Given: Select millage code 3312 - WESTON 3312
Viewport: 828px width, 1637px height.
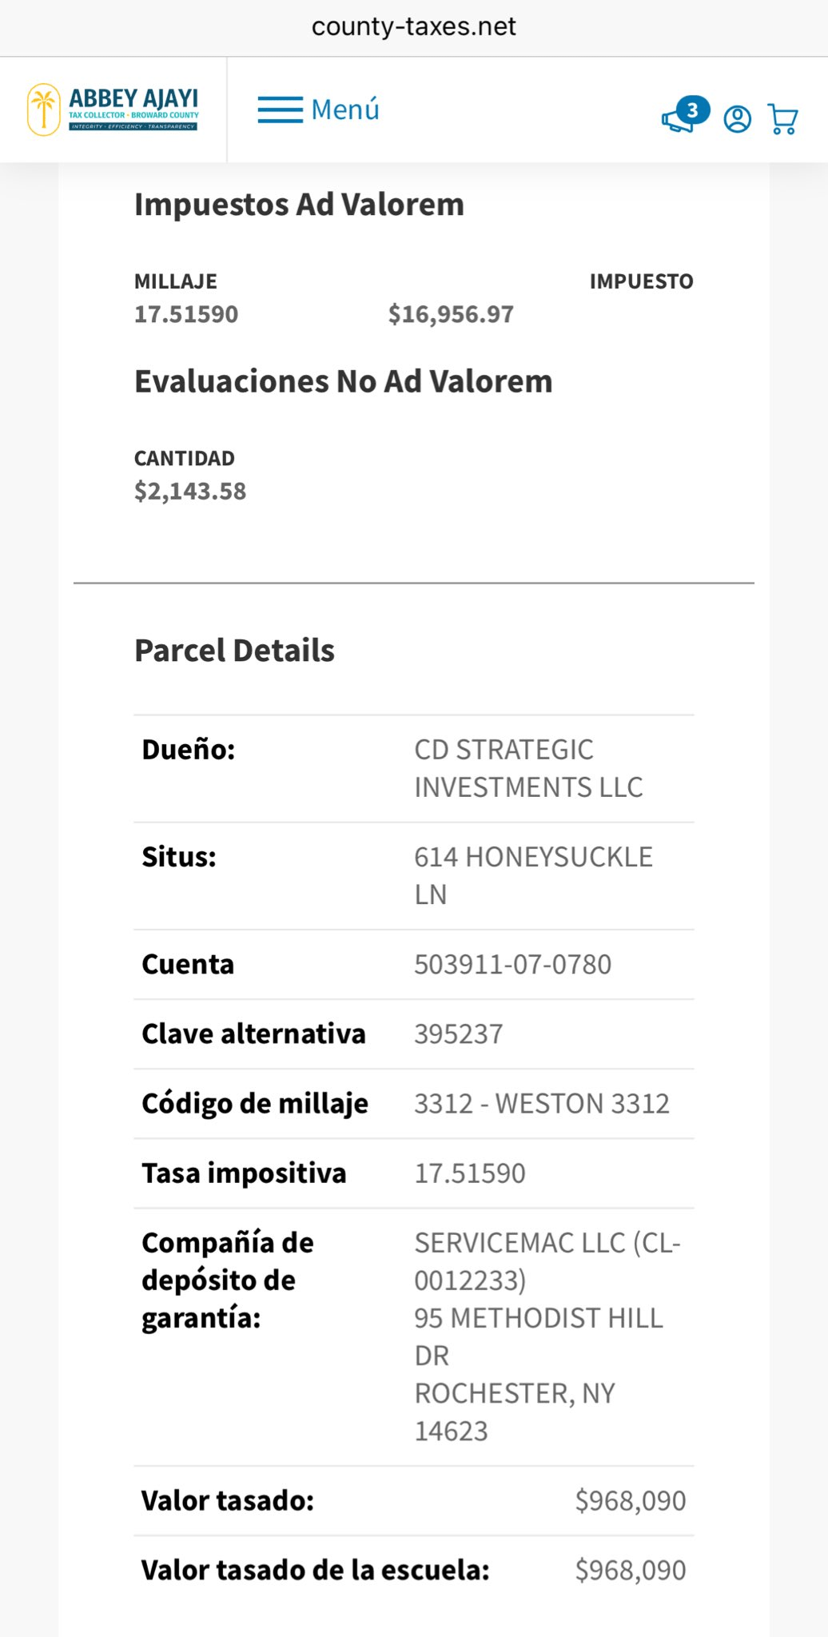Looking at the screenshot, I should pos(541,1104).
